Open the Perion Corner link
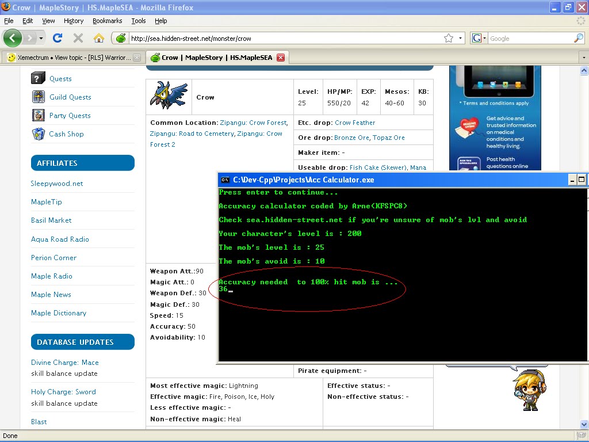The height and width of the screenshot is (442, 589). coord(53,257)
